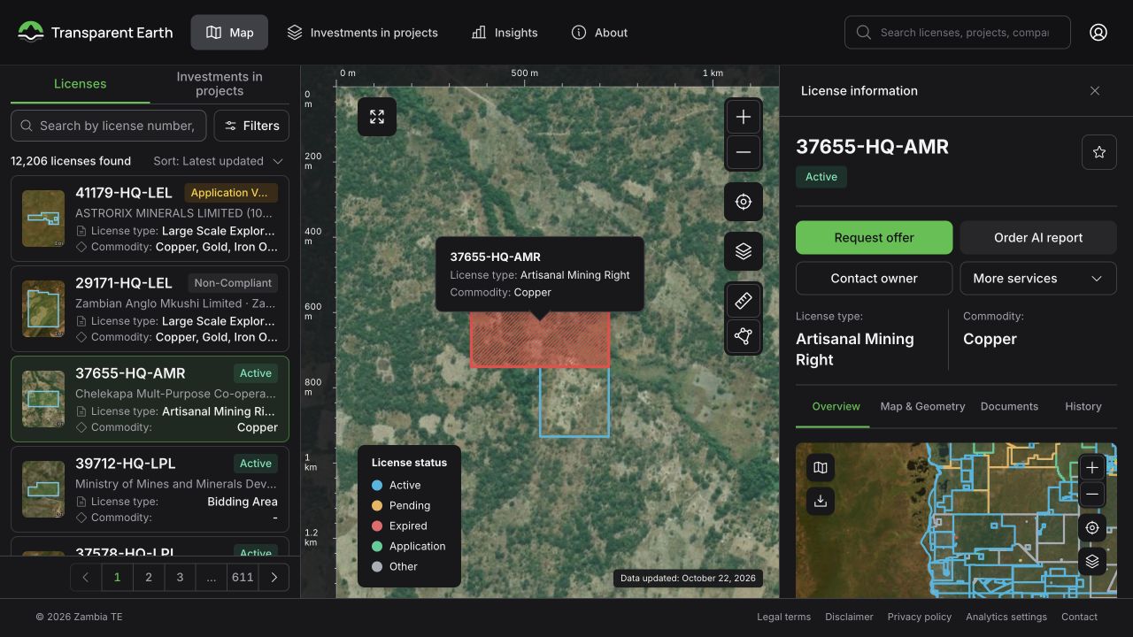Switch to sidebar Investments in projects tab

[220, 84]
